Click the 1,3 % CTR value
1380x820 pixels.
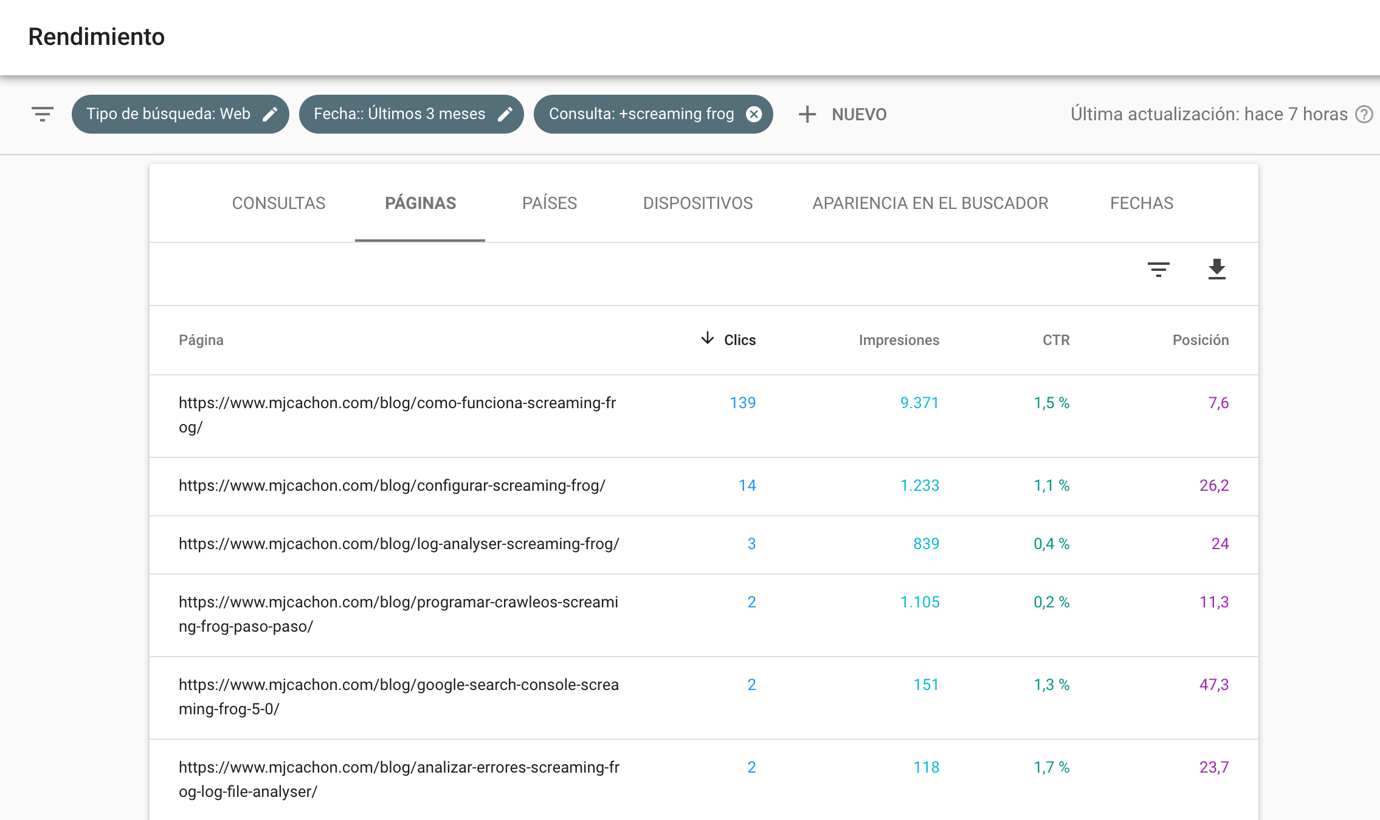(1052, 685)
